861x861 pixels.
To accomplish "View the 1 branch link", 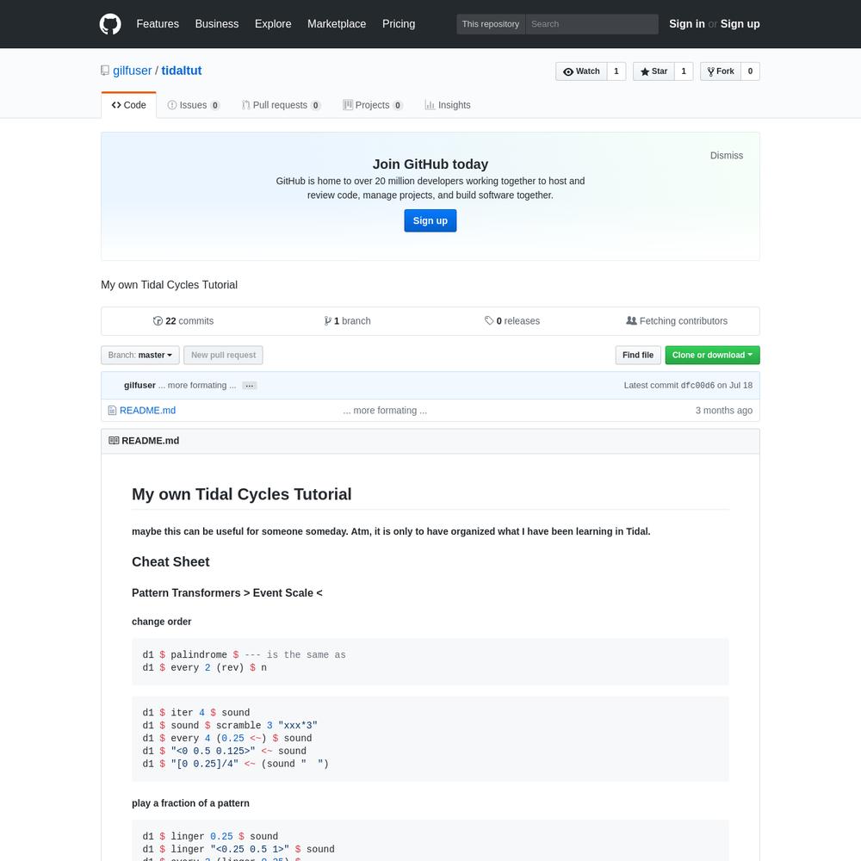I will tap(348, 321).
